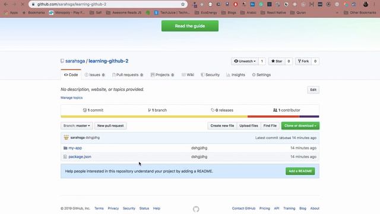Open the repository Settings tab
This screenshot has height=214, width=380.
coord(261,75)
